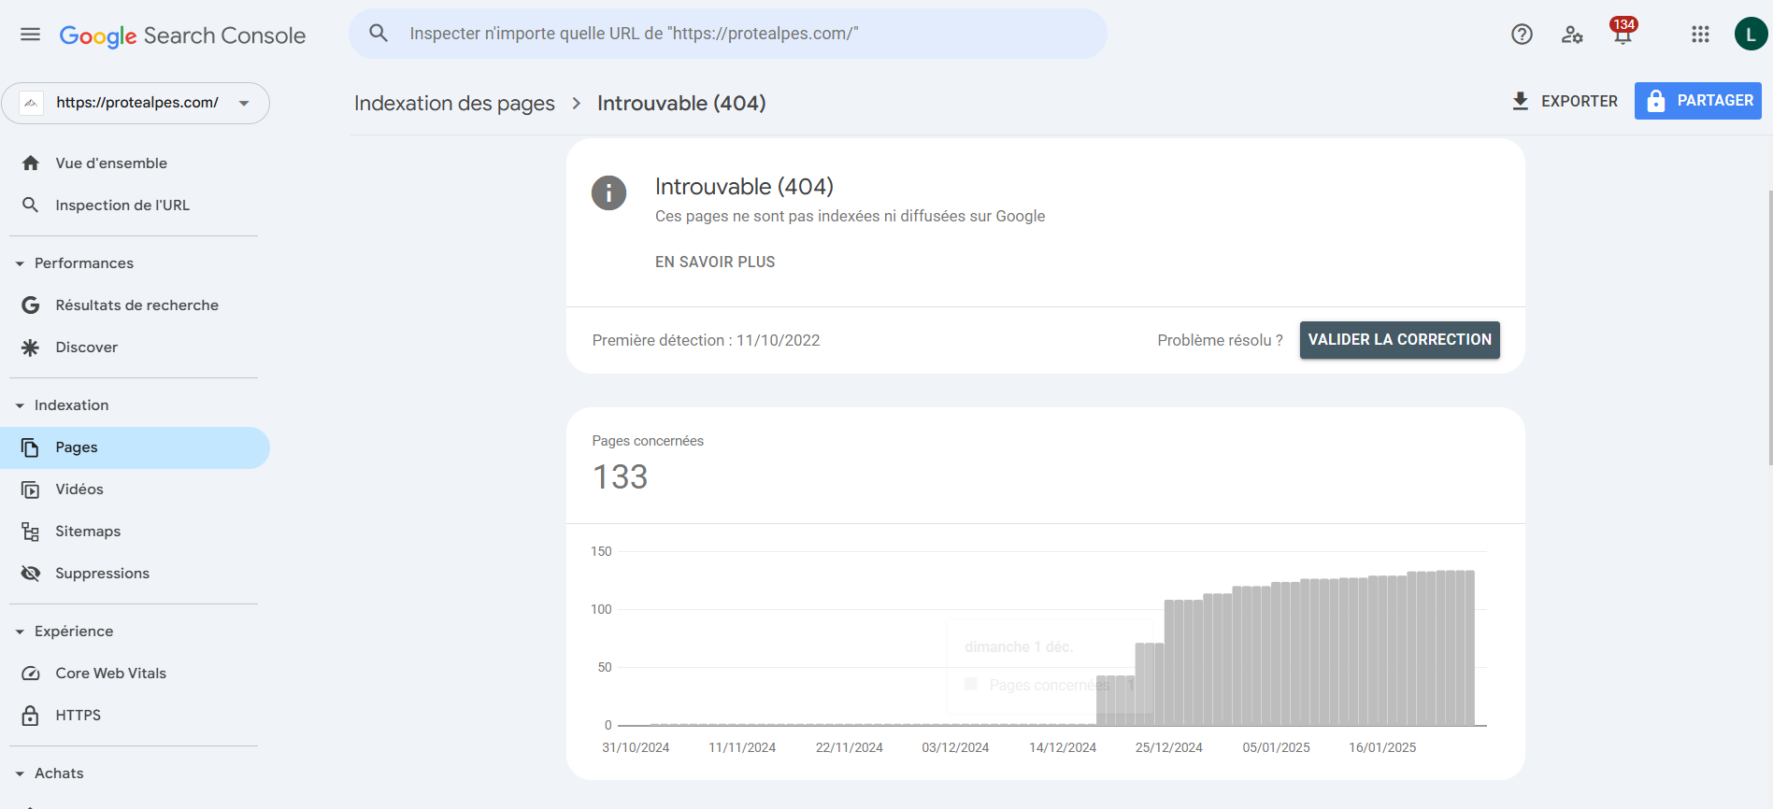
Task: Click the Exporter button
Action: (x=1565, y=101)
